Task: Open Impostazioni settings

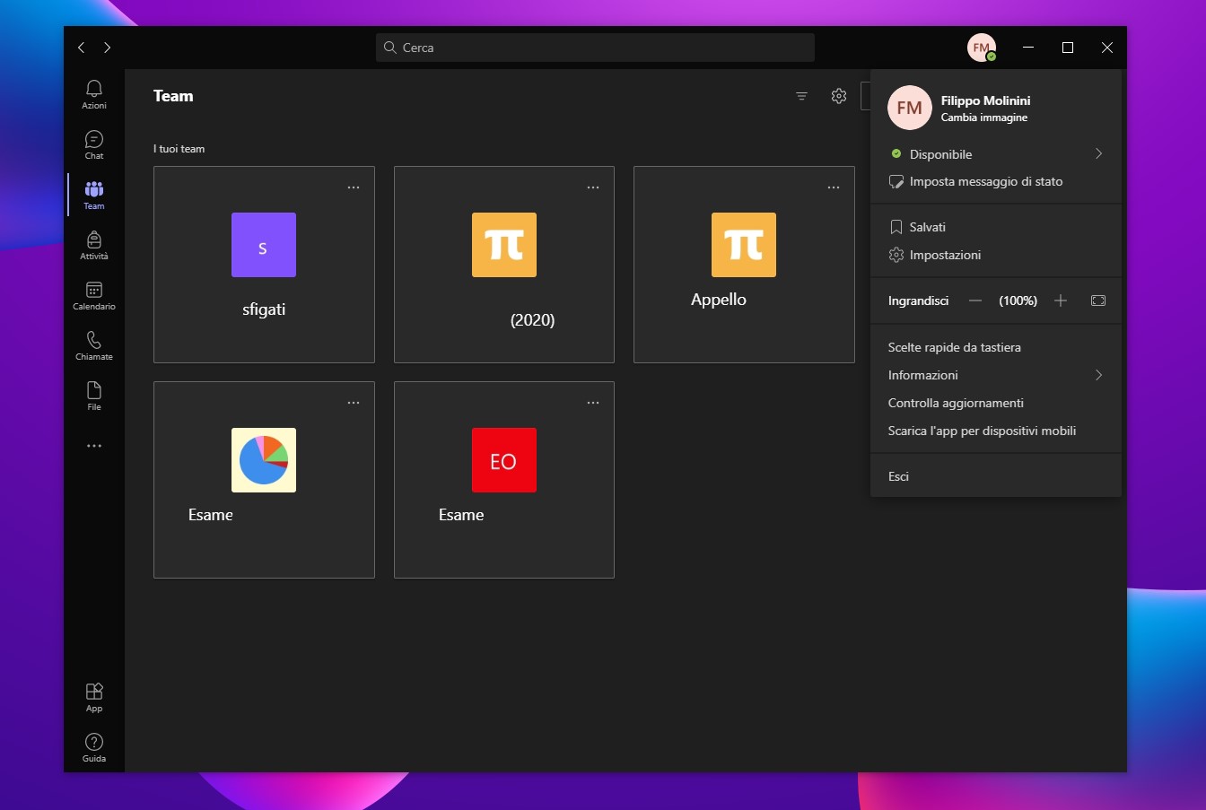Action: (996, 255)
